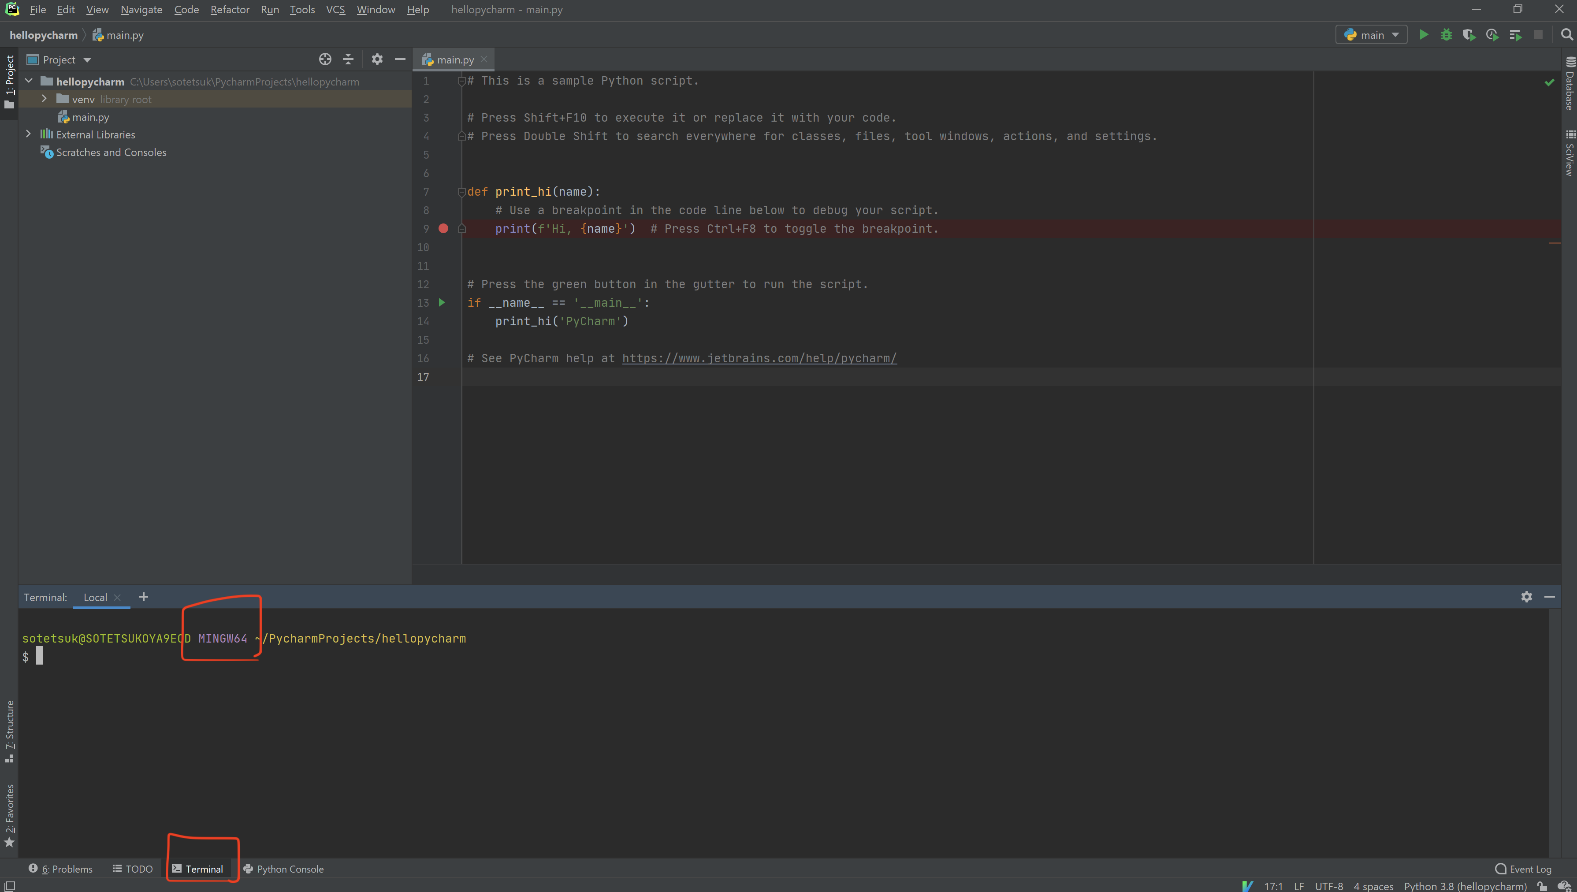1577x892 pixels.
Task: Open the TODO tool window
Action: 132,869
